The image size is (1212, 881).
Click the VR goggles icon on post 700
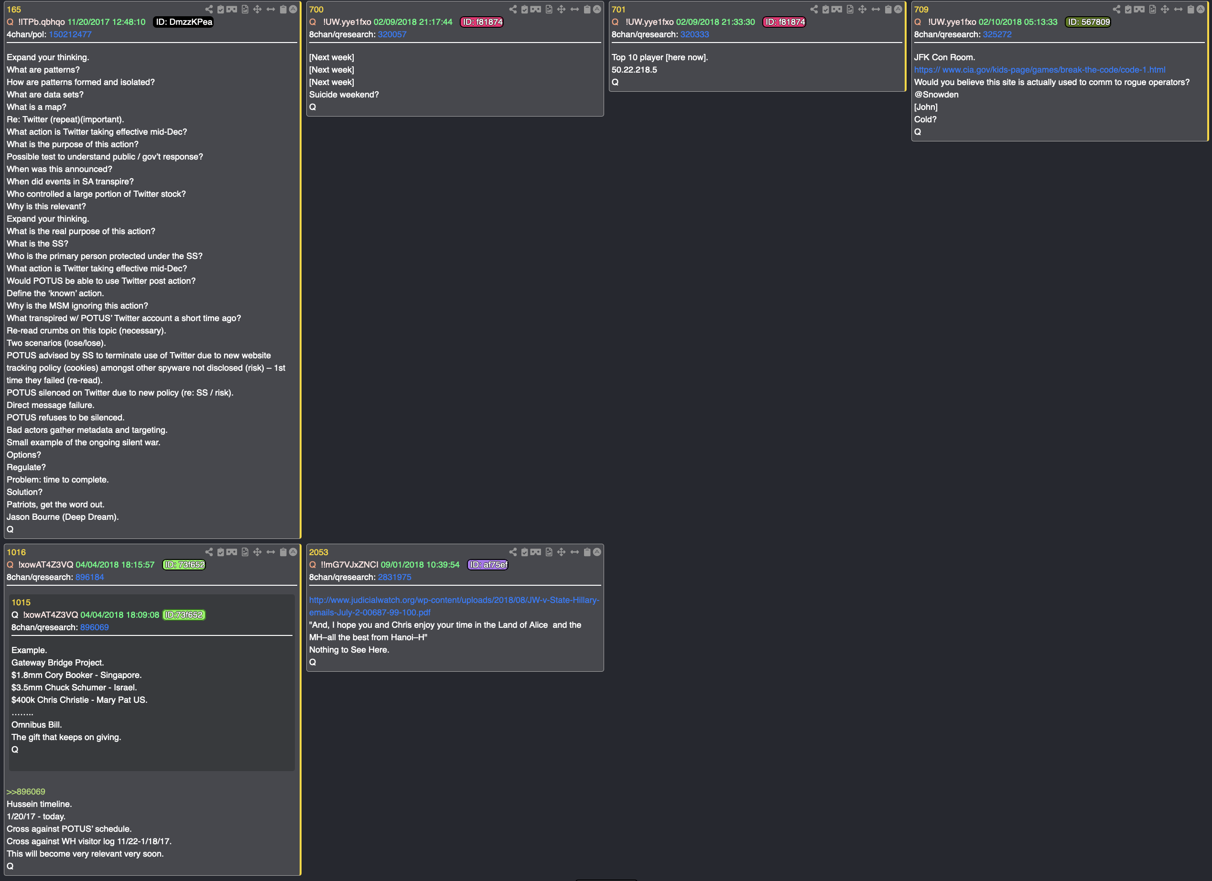(x=536, y=9)
